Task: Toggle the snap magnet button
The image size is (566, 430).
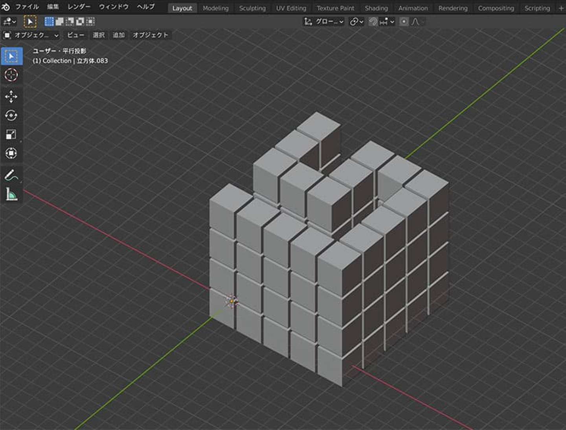Action: pos(373,22)
